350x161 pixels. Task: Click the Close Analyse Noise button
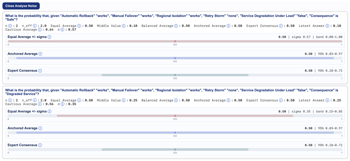(x=21, y=6)
